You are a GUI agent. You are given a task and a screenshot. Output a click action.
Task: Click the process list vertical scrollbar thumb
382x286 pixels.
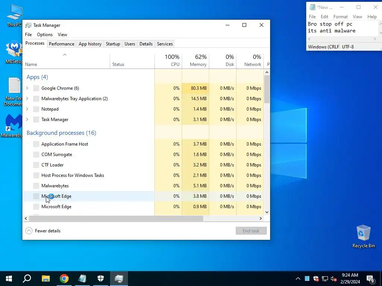click(x=267, y=89)
